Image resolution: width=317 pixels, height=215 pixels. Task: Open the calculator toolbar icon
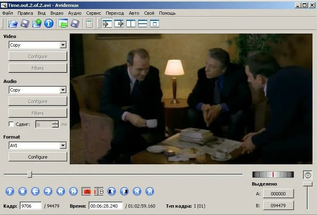89,23
